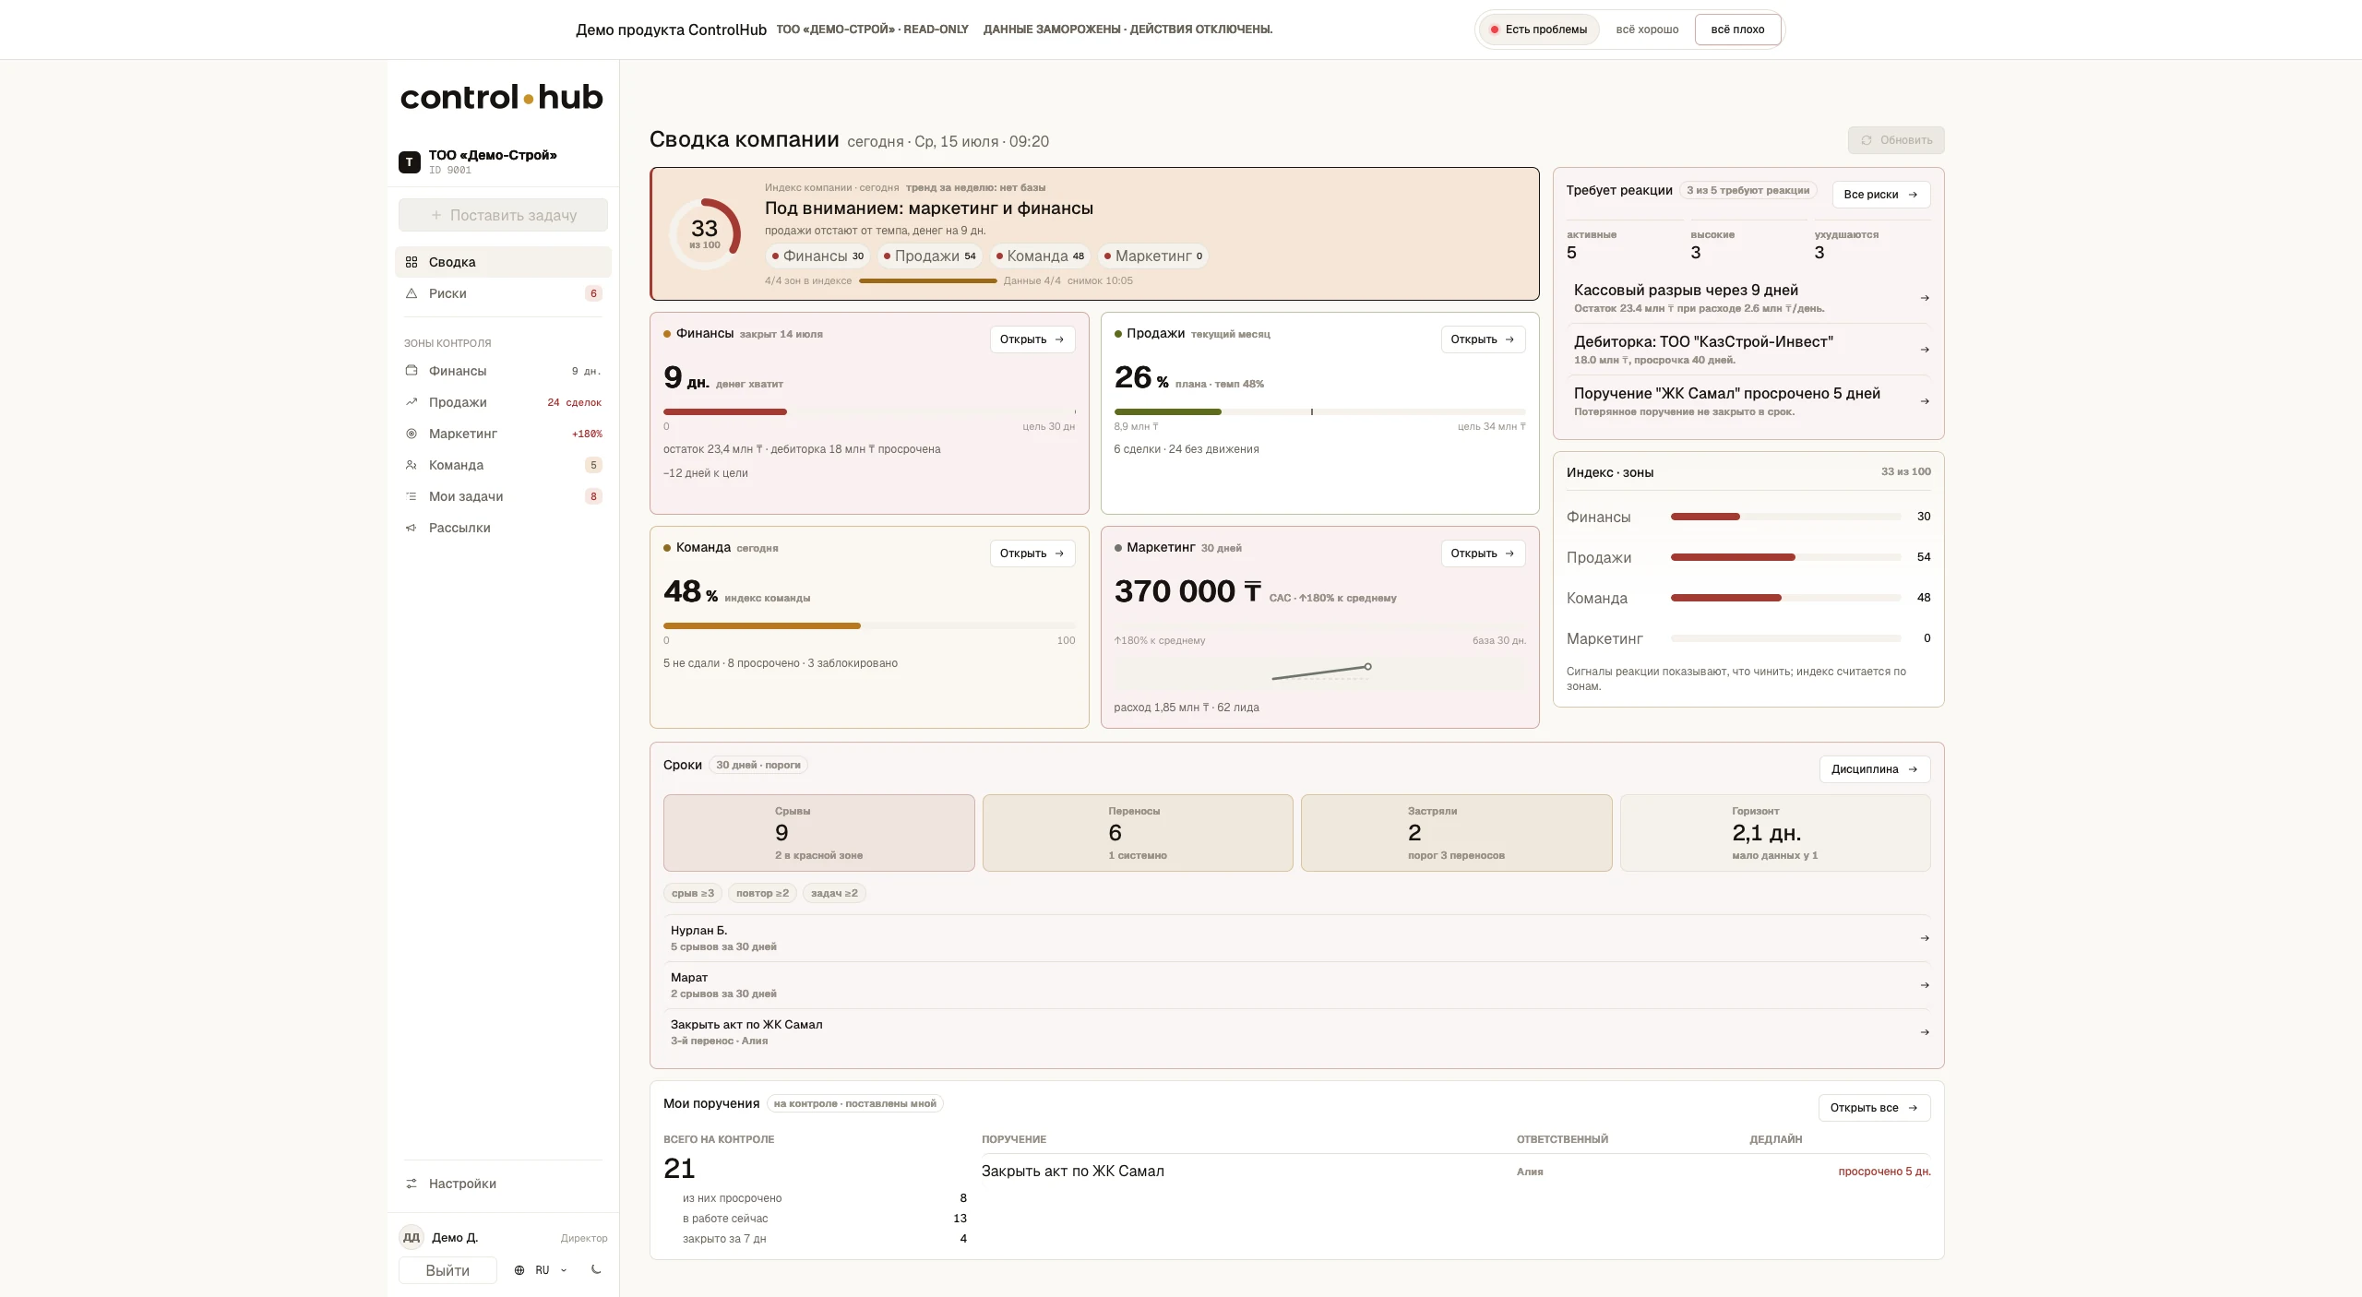Viewport: 2362px width, 1297px height.
Task: Open Кассовый разрыв через 9 дней risk
Action: coord(1748,298)
